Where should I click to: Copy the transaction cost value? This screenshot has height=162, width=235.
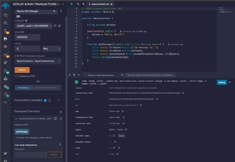(x=123, y=117)
